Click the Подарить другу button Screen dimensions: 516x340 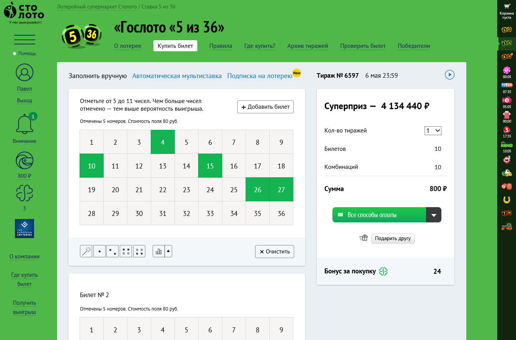coord(393,238)
